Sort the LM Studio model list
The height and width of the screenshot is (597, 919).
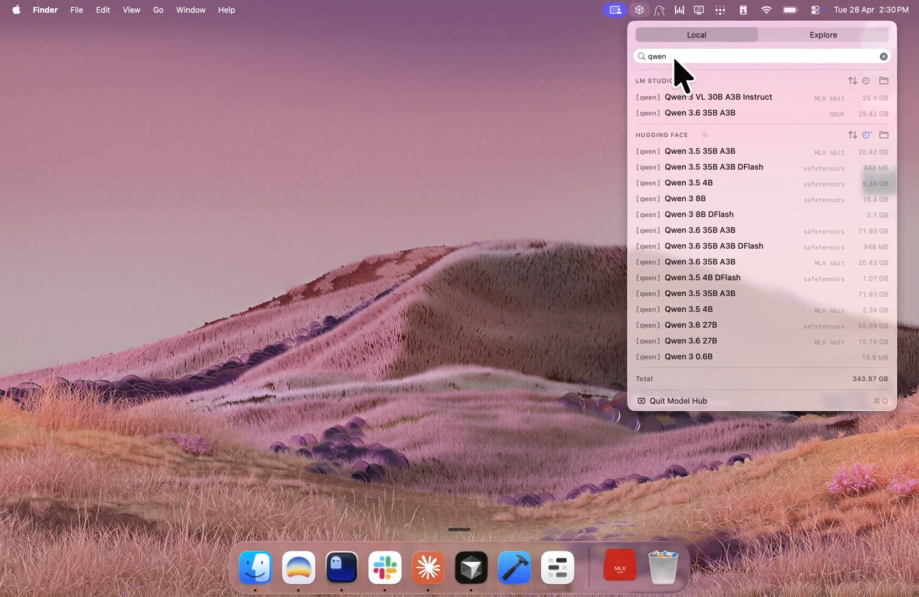click(852, 81)
